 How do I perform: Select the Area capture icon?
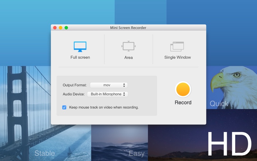tap(128, 46)
